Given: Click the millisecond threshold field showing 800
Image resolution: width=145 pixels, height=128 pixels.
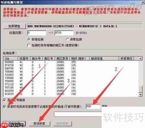Looking at the screenshot, I should (93, 106).
